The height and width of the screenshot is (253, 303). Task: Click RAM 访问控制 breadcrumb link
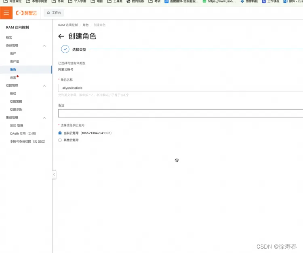[68, 25]
